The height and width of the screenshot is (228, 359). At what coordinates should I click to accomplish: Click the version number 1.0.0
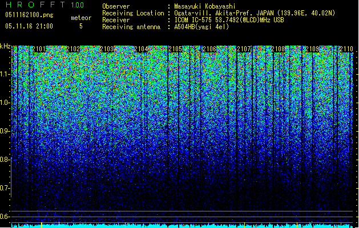click(x=77, y=5)
